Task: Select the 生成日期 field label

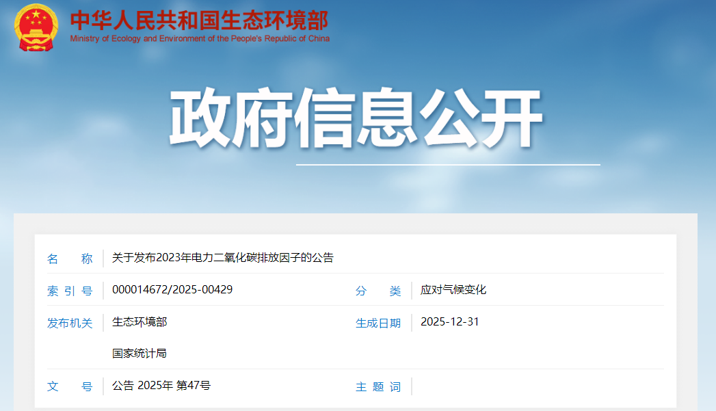Action: click(x=378, y=323)
